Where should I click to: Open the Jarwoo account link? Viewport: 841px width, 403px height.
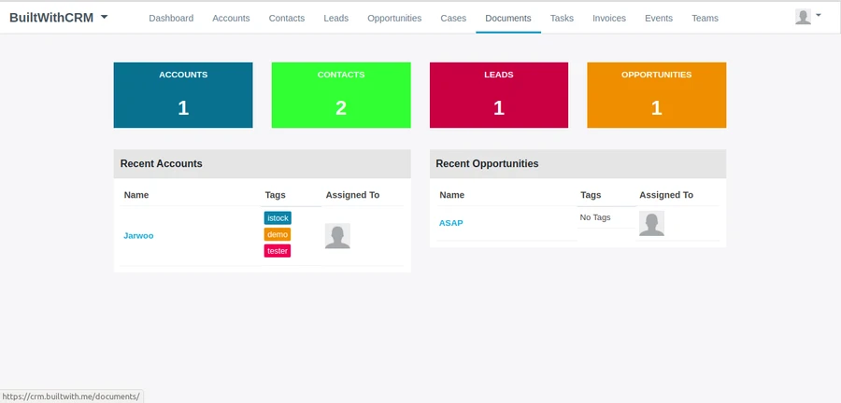click(138, 236)
